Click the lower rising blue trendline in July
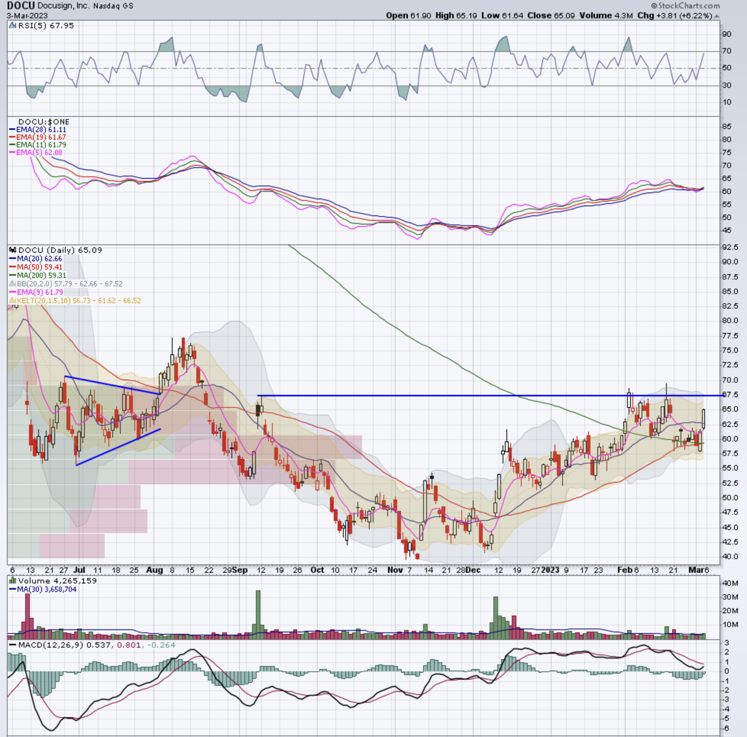This screenshot has width=747, height=737. pyautogui.click(x=118, y=447)
